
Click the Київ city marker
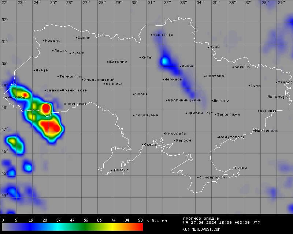pos(140,57)
